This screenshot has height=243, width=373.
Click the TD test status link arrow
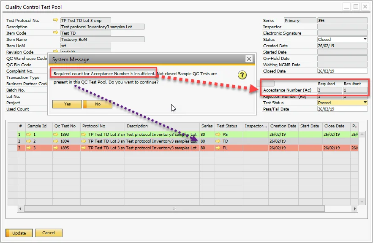point(218,141)
